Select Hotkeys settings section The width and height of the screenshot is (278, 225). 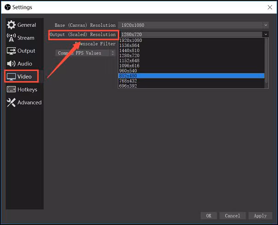coord(24,89)
